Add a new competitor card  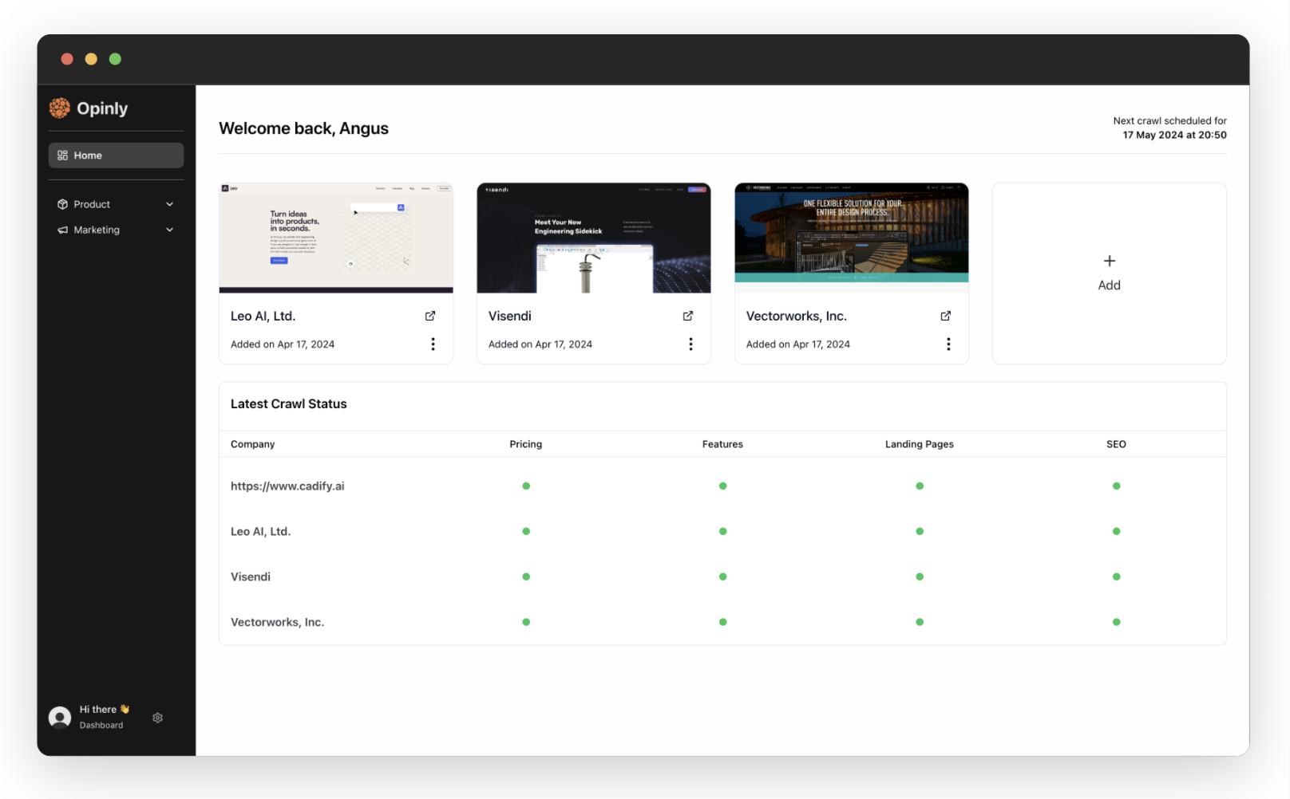click(1109, 274)
